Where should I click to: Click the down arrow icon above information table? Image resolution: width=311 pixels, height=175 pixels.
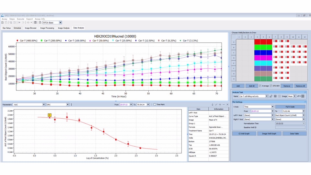point(212,105)
